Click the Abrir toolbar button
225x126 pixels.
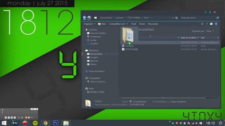[102, 24]
